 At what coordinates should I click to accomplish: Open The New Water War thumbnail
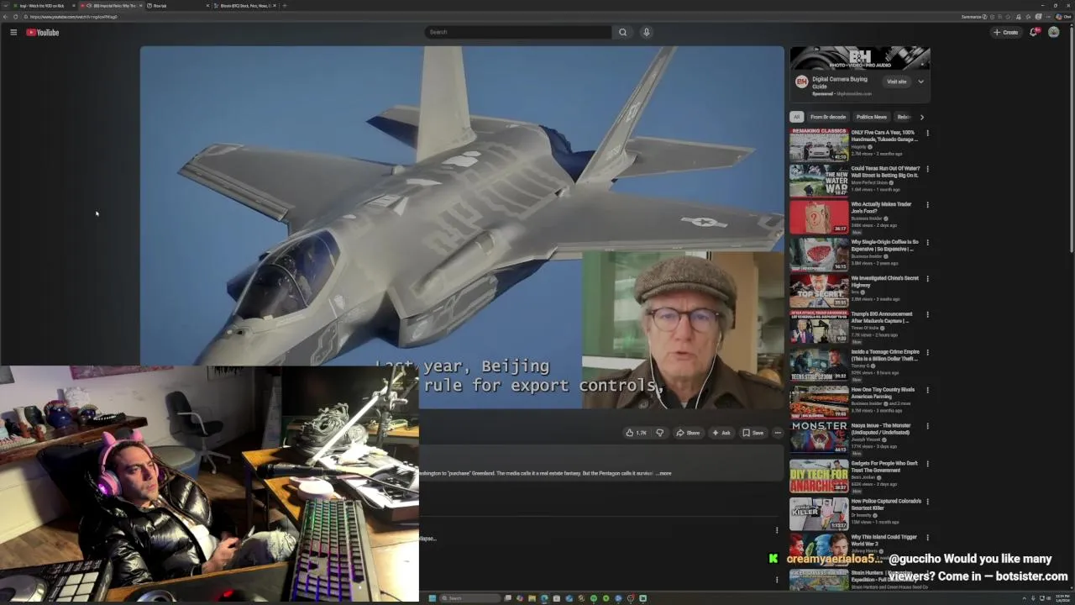coord(819,180)
